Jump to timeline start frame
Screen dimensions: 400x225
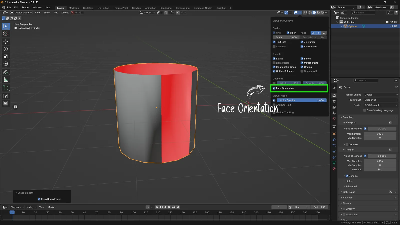pyautogui.click(x=157, y=207)
